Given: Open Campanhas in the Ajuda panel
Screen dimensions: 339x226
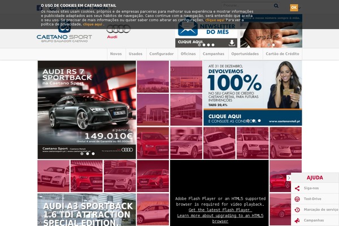Looking at the screenshot, I should [315, 220].
